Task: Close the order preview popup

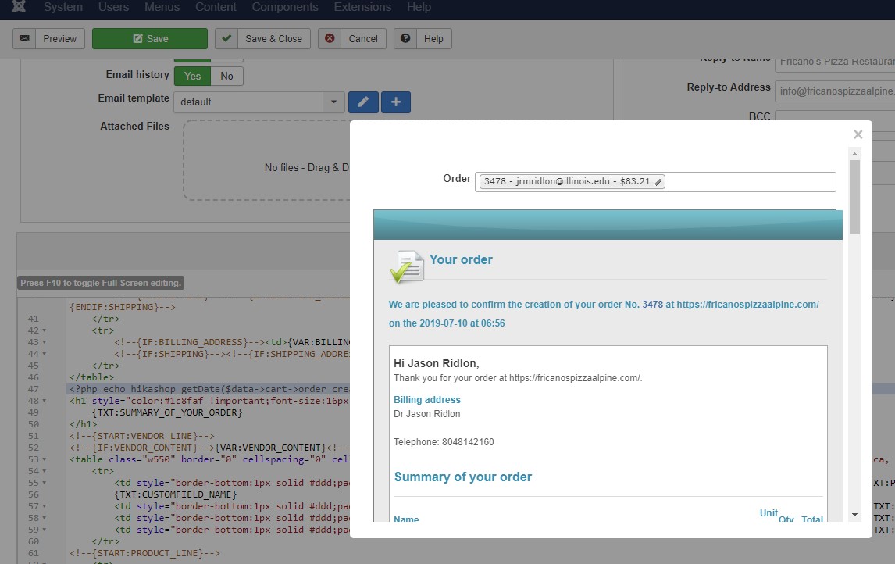Action: [858, 134]
